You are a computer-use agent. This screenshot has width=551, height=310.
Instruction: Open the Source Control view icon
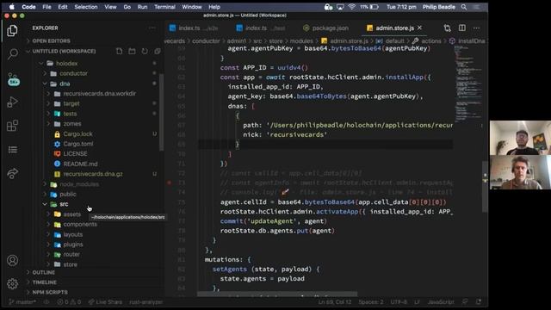(x=13, y=79)
